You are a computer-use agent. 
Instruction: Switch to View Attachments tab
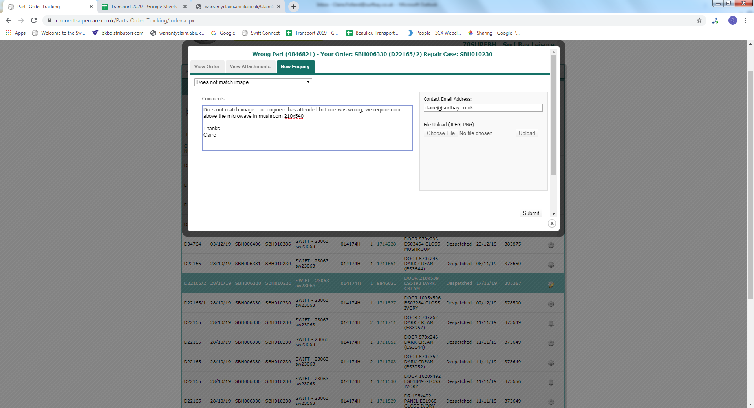(x=250, y=67)
